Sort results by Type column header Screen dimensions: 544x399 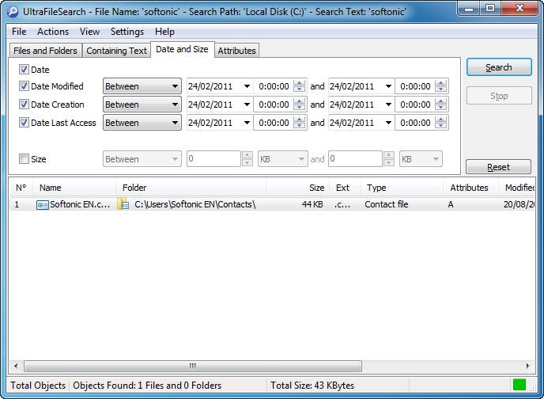[402, 188]
